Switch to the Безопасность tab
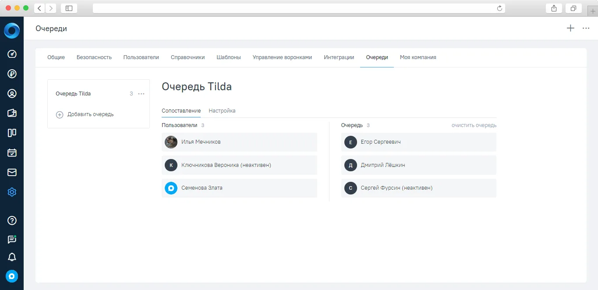598x290 pixels. pyautogui.click(x=94, y=57)
